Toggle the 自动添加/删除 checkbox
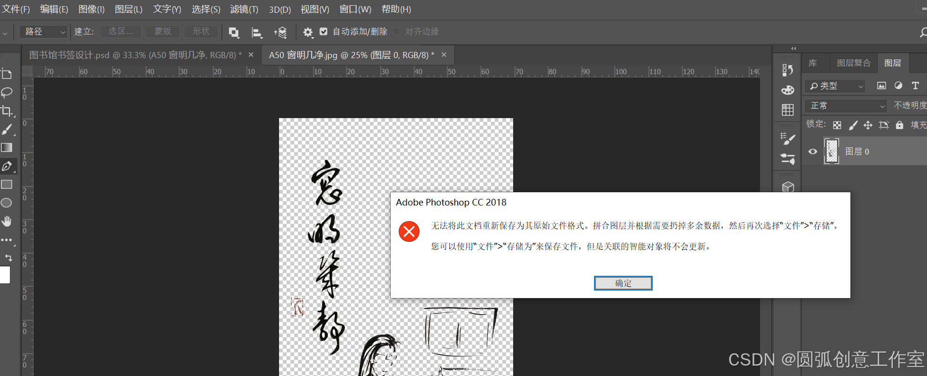The width and height of the screenshot is (927, 376). point(324,32)
